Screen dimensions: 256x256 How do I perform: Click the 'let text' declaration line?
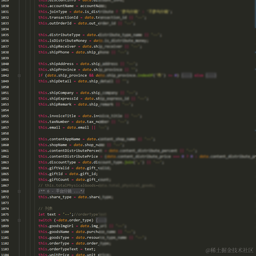click(x=72, y=214)
